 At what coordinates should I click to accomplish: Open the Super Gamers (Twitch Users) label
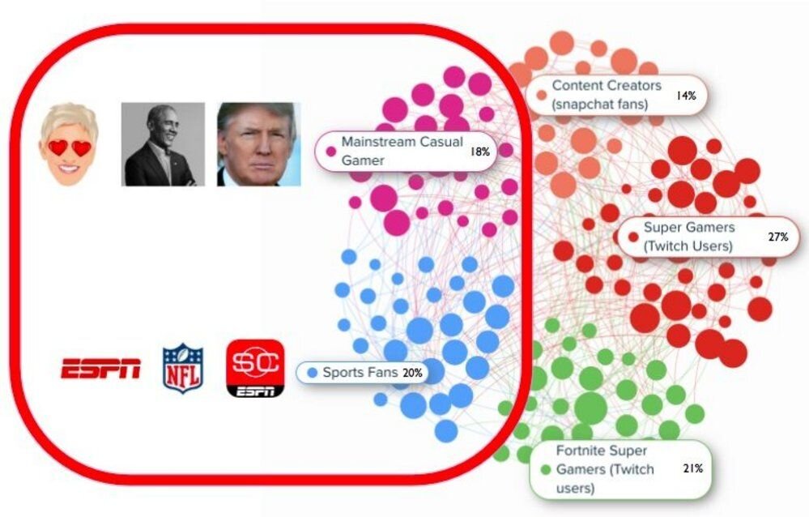pyautogui.click(x=688, y=237)
